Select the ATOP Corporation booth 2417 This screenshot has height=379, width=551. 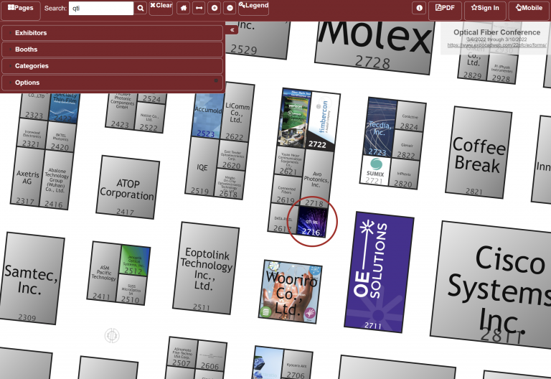coord(128,187)
